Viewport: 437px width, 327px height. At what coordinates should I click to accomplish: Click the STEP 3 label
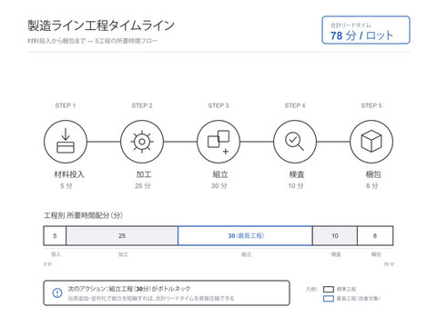(218, 105)
